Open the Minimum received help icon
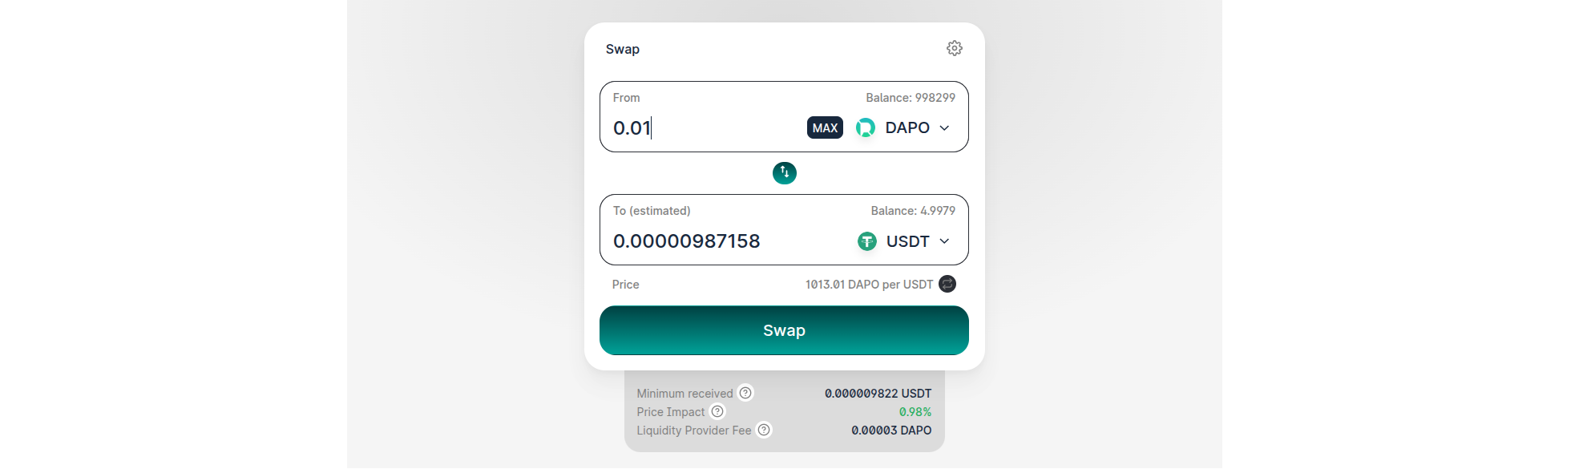Image resolution: width=1587 pixels, height=469 pixels. point(746,392)
